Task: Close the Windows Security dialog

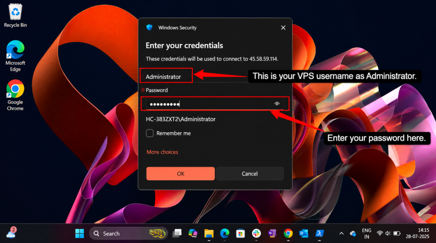Action: pos(283,28)
